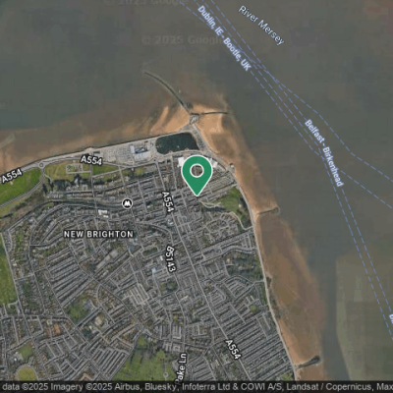Click the A554 label directly above B5143

coord(167,202)
